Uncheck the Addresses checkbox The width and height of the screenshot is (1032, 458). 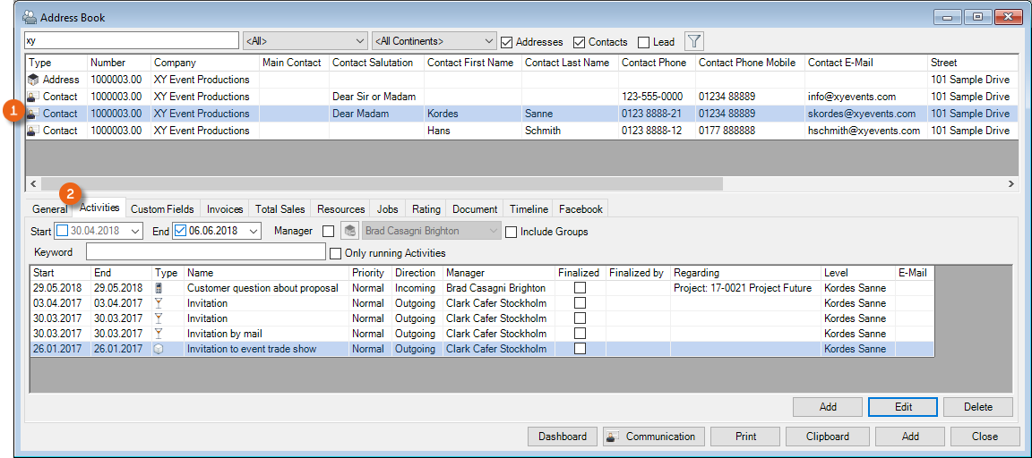pyautogui.click(x=507, y=42)
